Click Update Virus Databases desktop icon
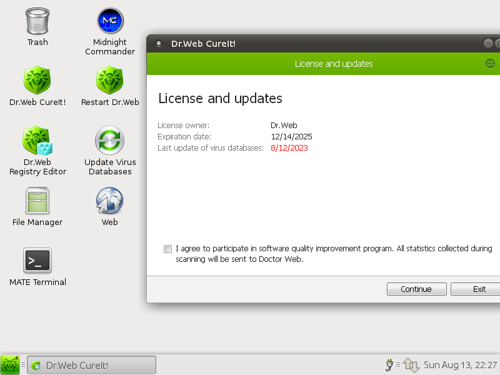 pyautogui.click(x=110, y=140)
